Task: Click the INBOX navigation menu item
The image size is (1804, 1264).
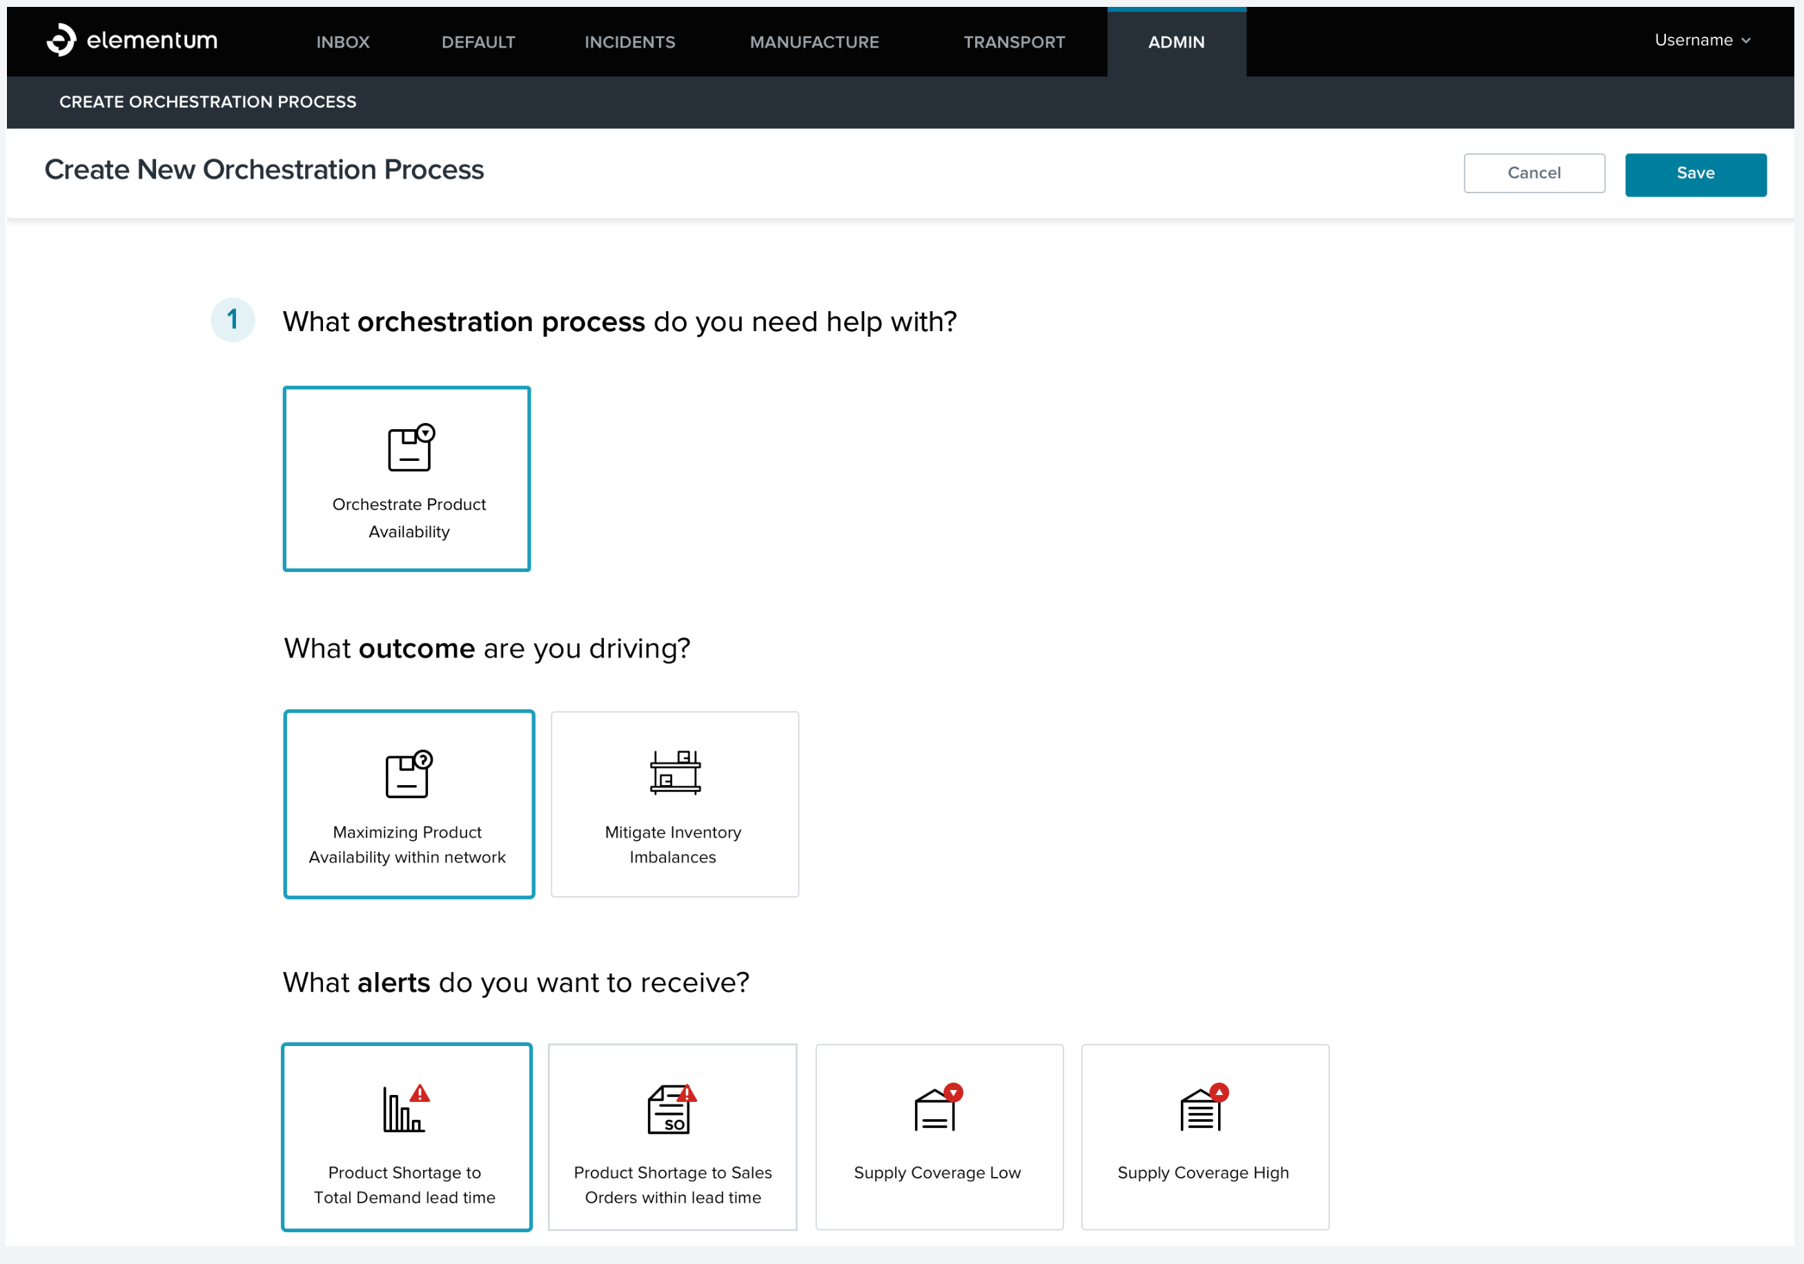Action: point(346,41)
